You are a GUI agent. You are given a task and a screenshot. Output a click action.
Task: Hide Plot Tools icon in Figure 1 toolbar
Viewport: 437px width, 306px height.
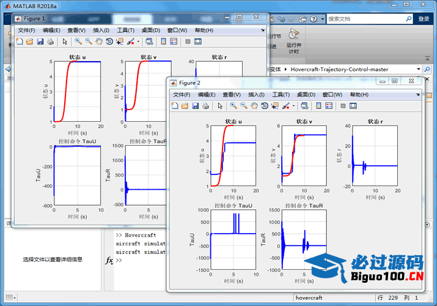click(188, 42)
